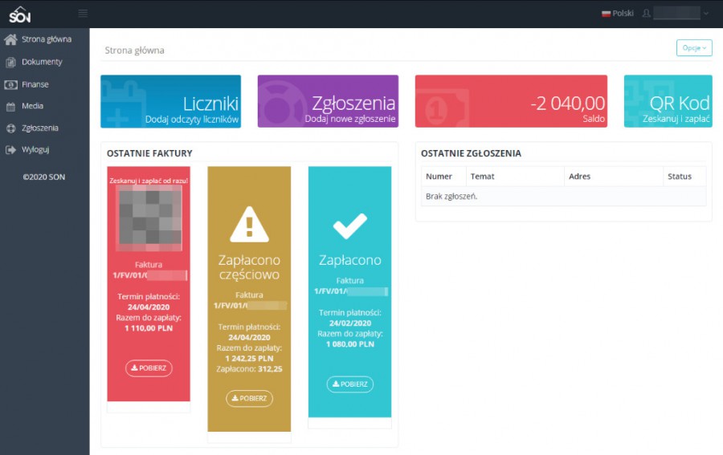
Task: Click the home icon beside Strona główna
Action: pos(10,39)
